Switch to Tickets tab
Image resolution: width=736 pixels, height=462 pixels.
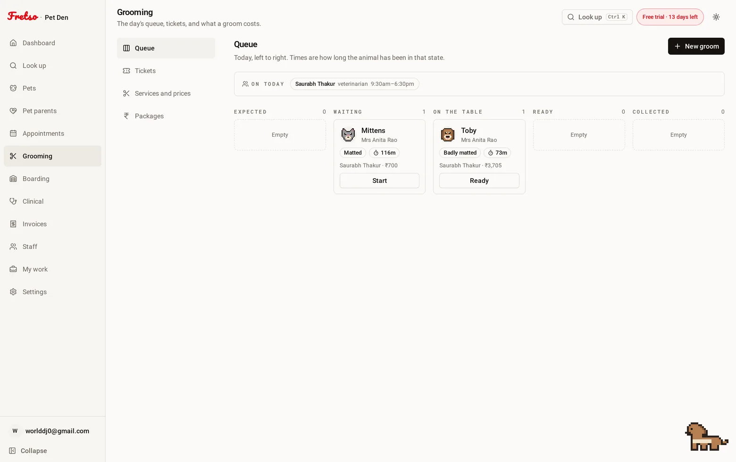pyautogui.click(x=166, y=71)
